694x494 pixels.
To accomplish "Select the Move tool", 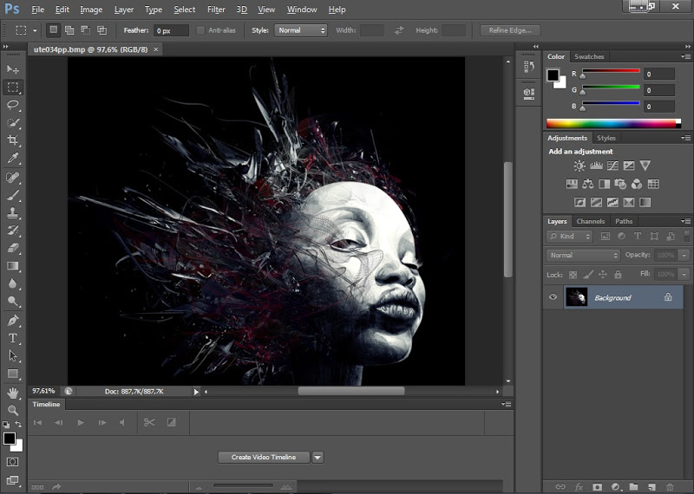I will 13,69.
